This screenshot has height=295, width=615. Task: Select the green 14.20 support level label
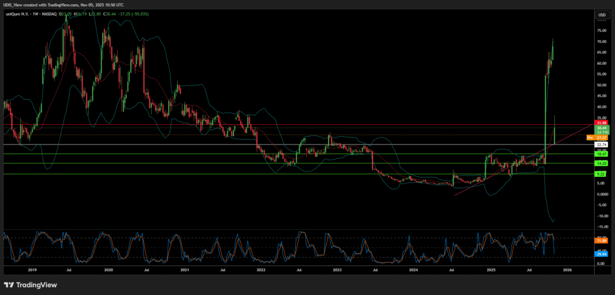click(x=601, y=163)
